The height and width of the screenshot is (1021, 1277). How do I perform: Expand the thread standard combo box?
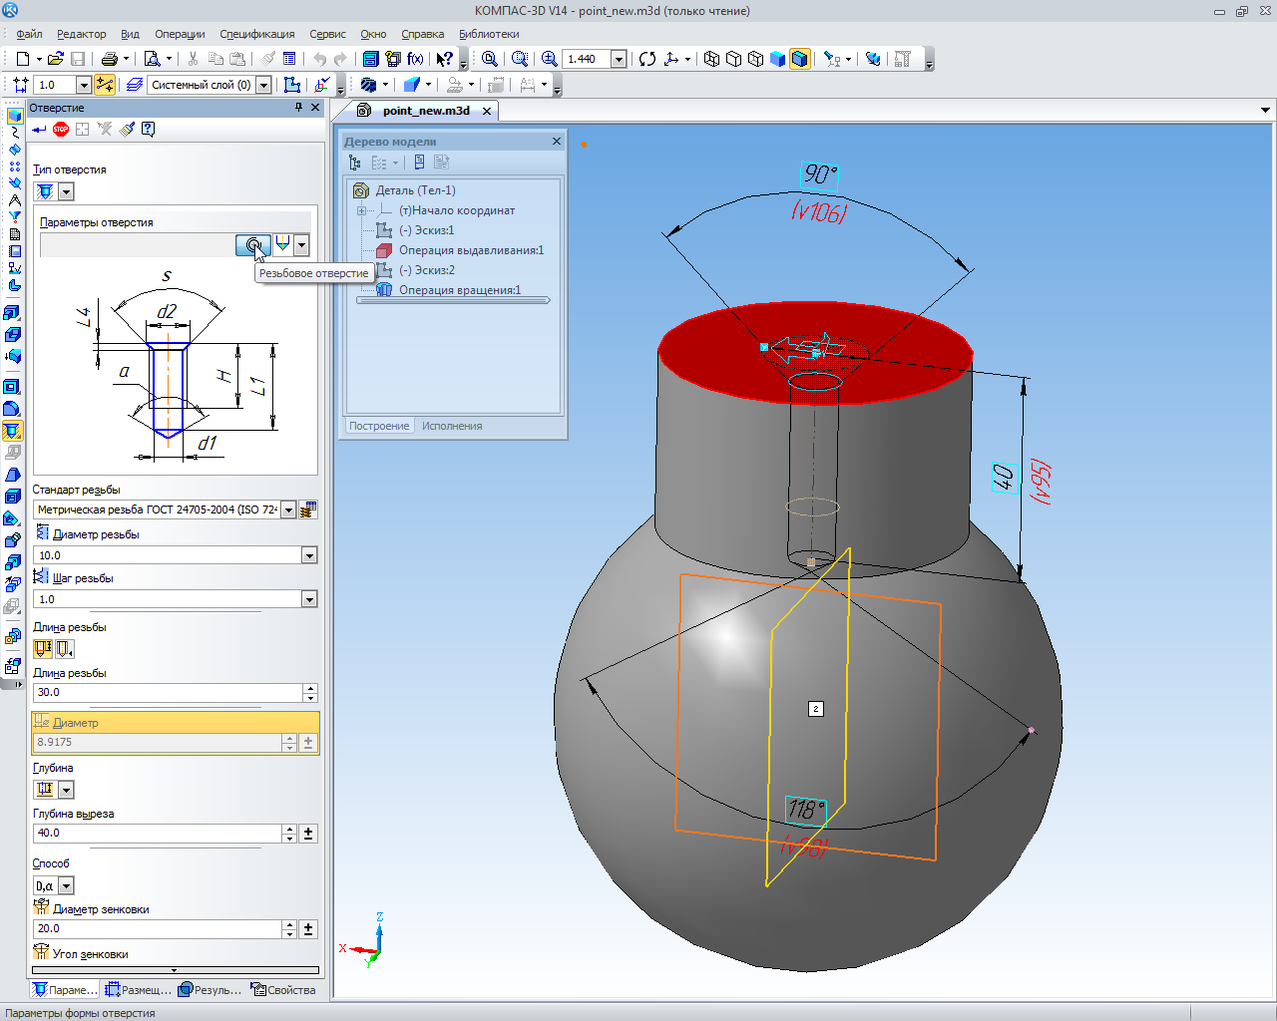(288, 510)
